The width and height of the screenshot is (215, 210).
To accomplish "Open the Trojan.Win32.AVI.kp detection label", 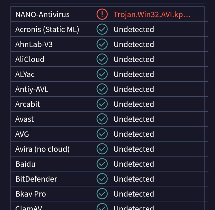I will [x=152, y=15].
